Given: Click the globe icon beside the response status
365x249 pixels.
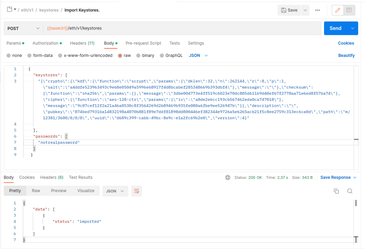Looking at the screenshot, I should tap(228, 178).
